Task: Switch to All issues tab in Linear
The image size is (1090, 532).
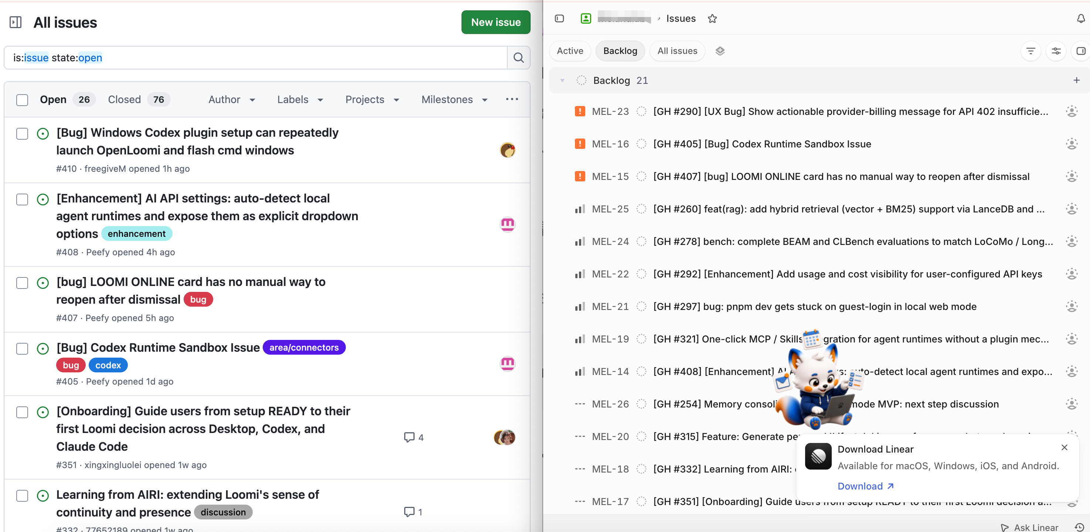Action: coord(677,51)
